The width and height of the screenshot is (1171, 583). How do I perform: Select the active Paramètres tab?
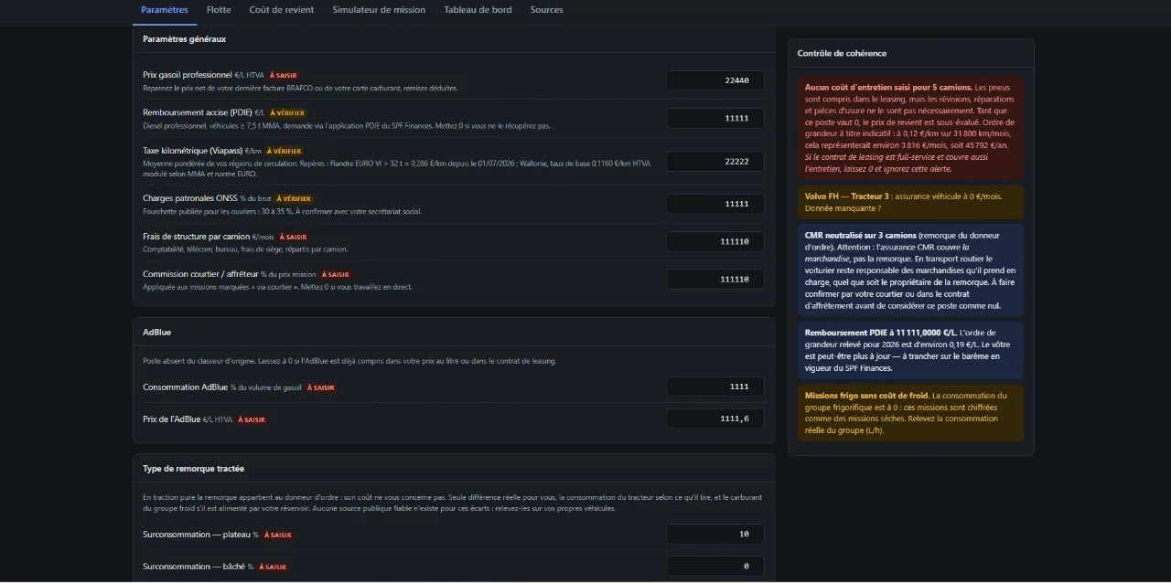[165, 10]
